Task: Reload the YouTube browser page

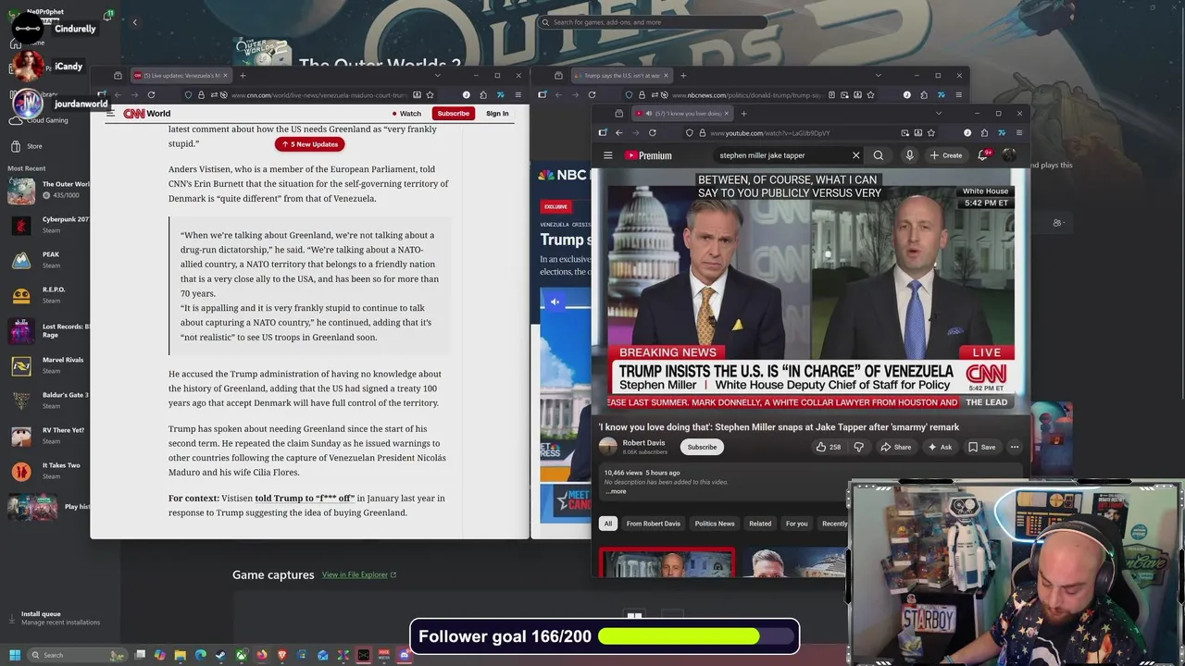Action: point(652,132)
